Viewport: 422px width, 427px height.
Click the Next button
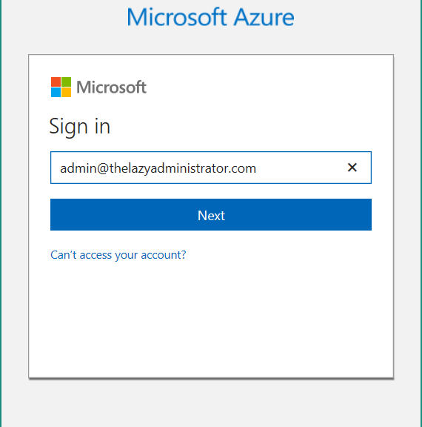click(x=211, y=214)
